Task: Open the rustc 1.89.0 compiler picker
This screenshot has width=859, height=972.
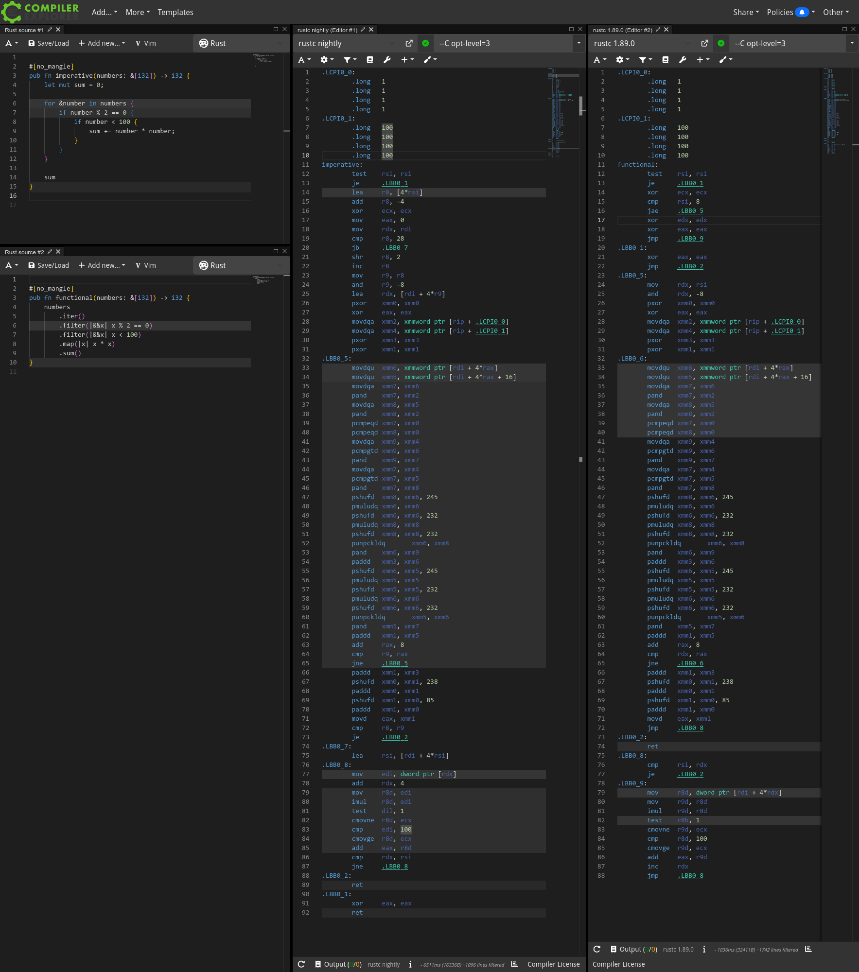Action: pyautogui.click(x=642, y=43)
